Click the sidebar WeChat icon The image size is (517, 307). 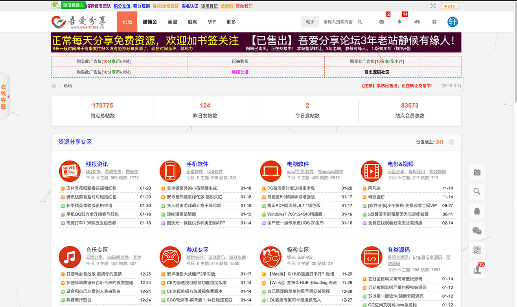[477, 230]
